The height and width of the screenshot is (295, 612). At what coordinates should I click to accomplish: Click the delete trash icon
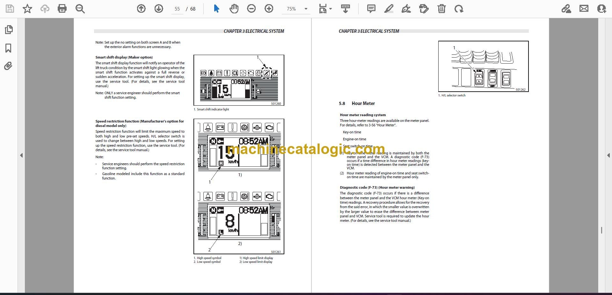(441, 9)
